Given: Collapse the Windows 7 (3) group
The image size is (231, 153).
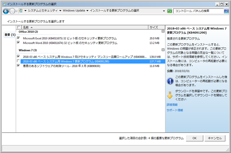Looking at the screenshot, I should 163,50.
